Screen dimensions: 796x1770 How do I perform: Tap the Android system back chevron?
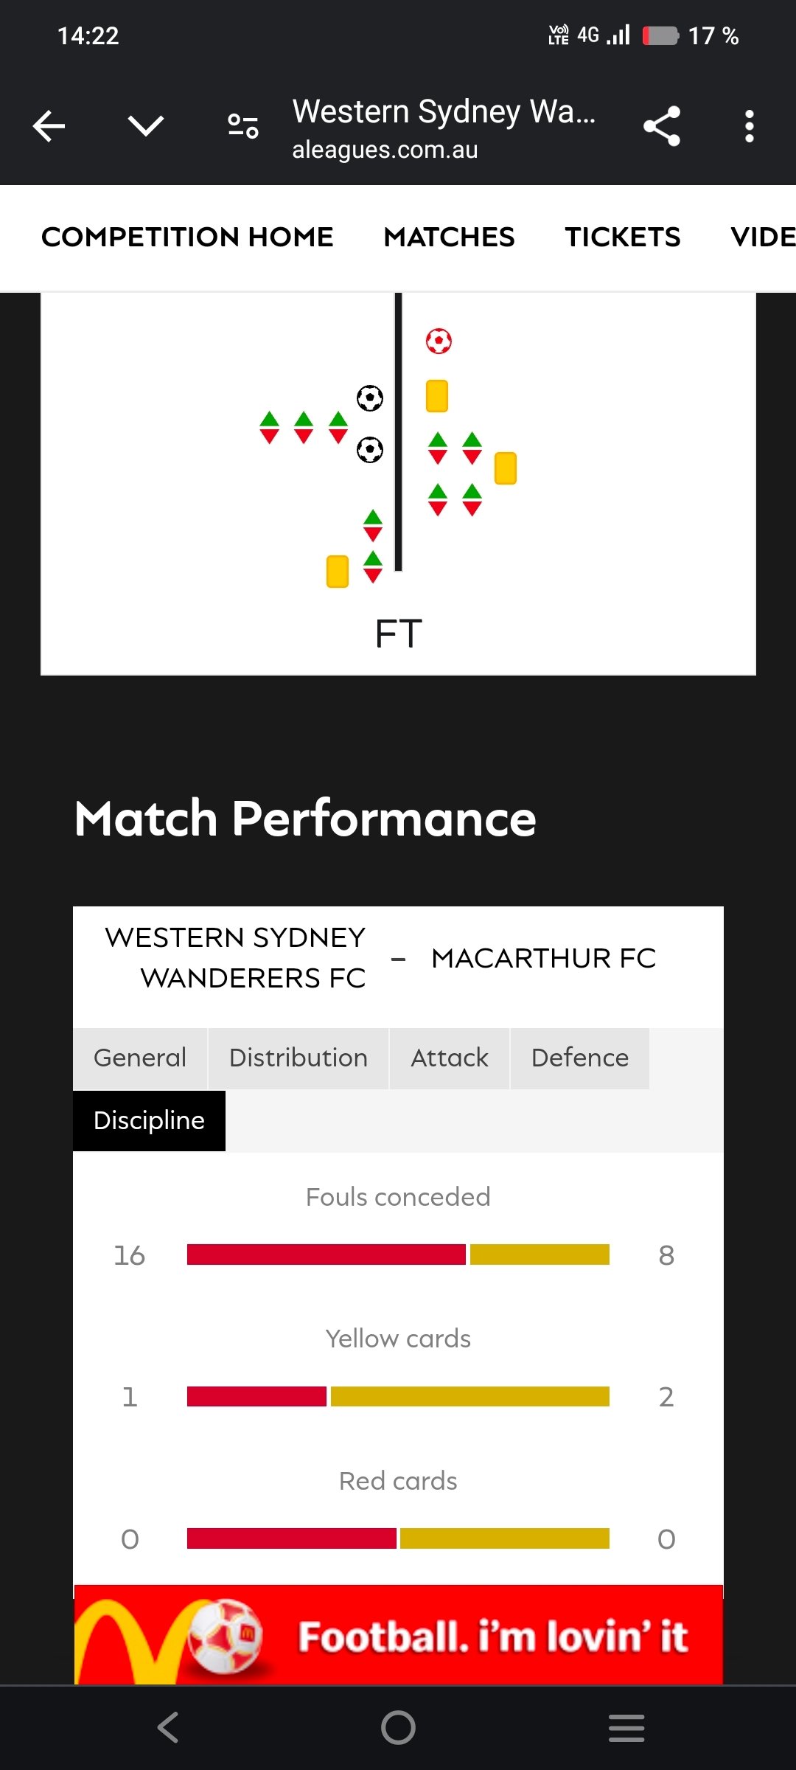point(169,1727)
